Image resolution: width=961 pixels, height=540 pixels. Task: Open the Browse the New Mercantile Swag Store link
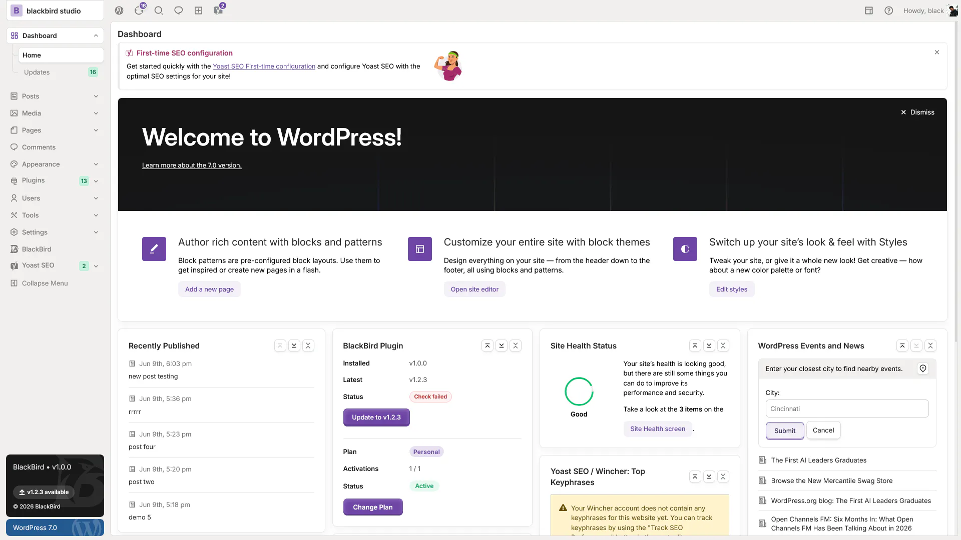[832, 481]
